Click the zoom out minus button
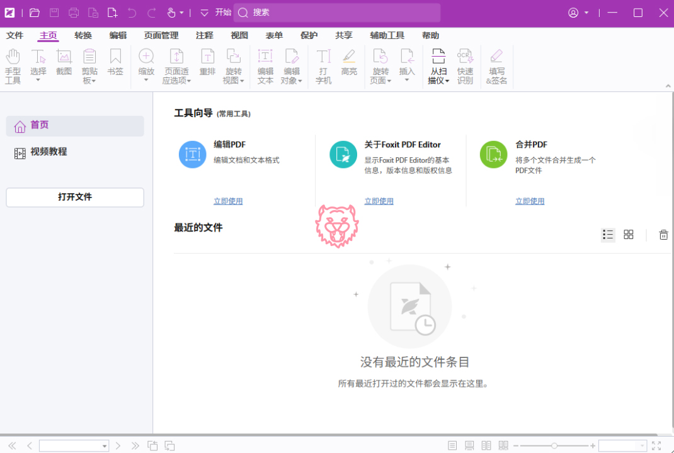674x453 pixels. pyautogui.click(x=516, y=445)
